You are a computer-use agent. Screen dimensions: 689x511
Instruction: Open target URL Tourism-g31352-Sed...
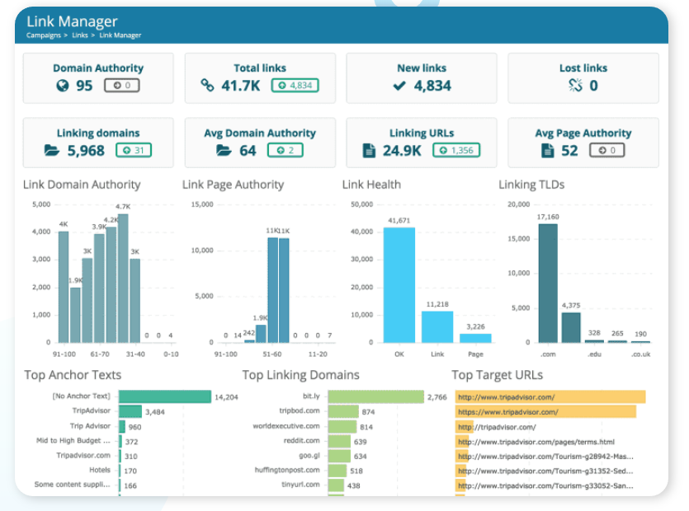545,471
